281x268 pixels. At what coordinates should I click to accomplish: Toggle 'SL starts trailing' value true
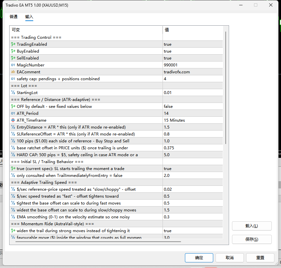[192, 169]
